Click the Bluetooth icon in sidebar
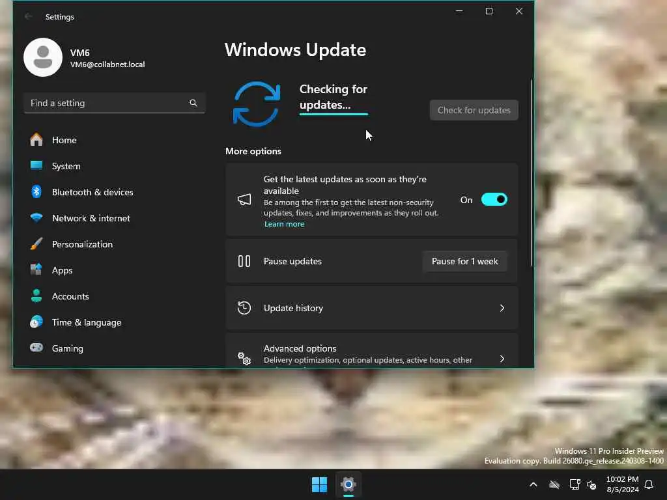The width and height of the screenshot is (667, 500). click(36, 192)
